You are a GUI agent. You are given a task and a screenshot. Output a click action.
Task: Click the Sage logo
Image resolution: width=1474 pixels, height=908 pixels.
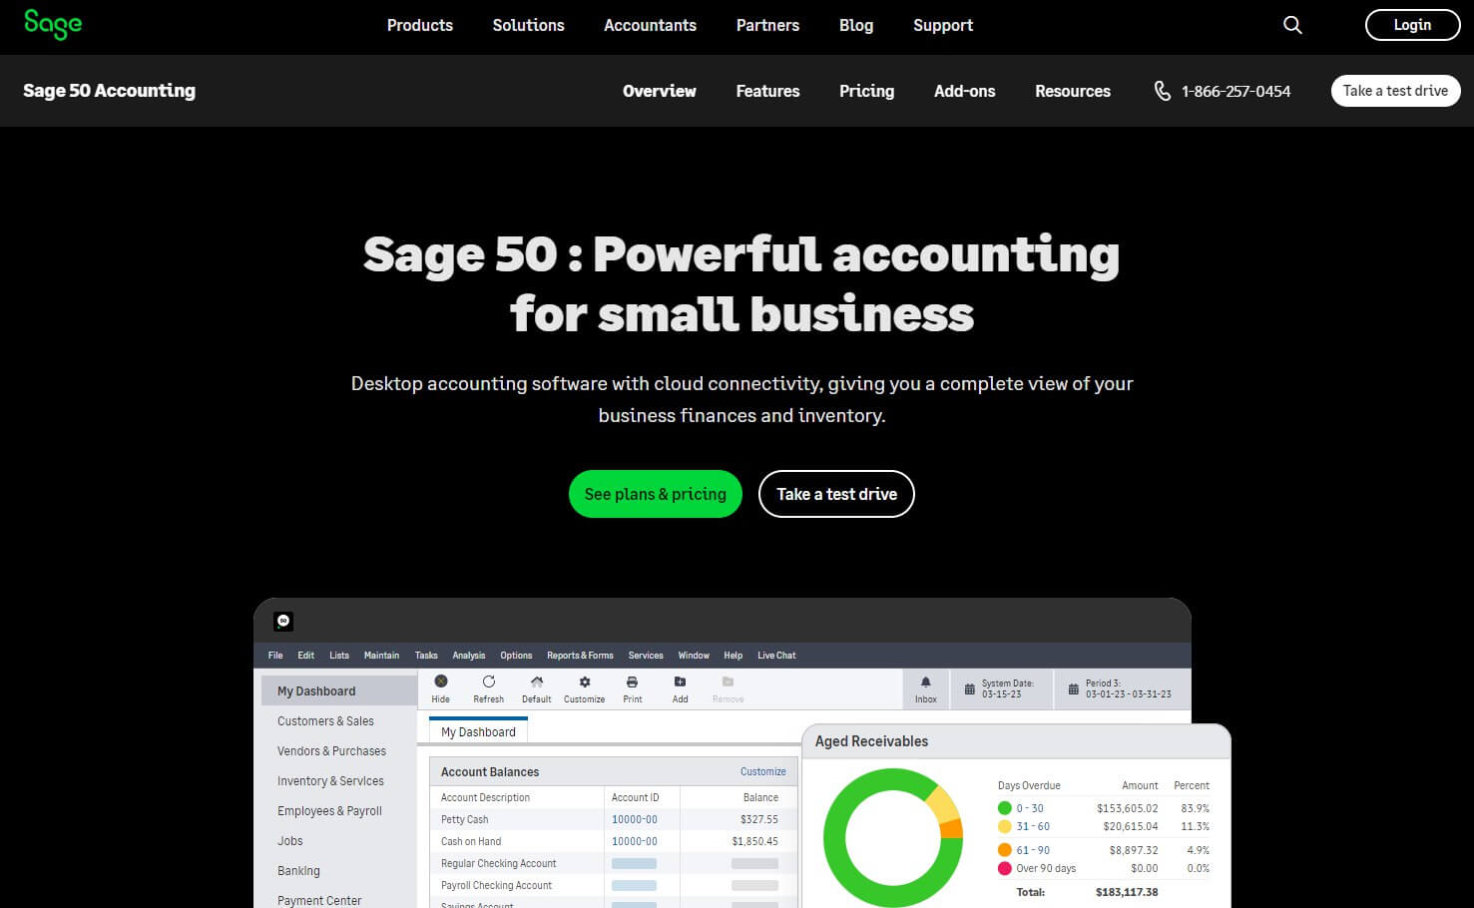(52, 25)
